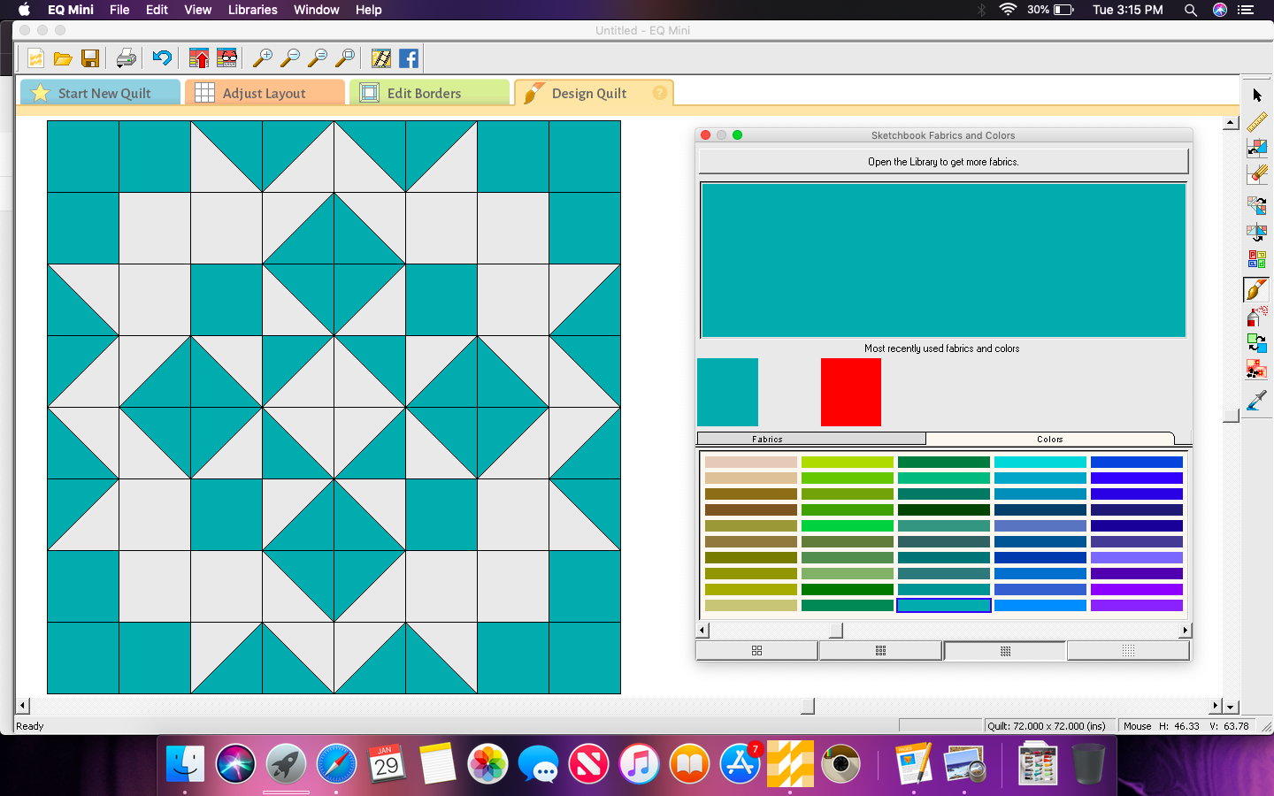Open the Window menu
Screen dimensions: 1274x796
[316, 10]
